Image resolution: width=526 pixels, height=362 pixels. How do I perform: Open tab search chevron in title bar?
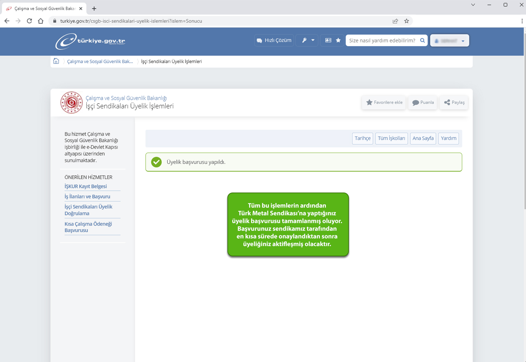473,5
